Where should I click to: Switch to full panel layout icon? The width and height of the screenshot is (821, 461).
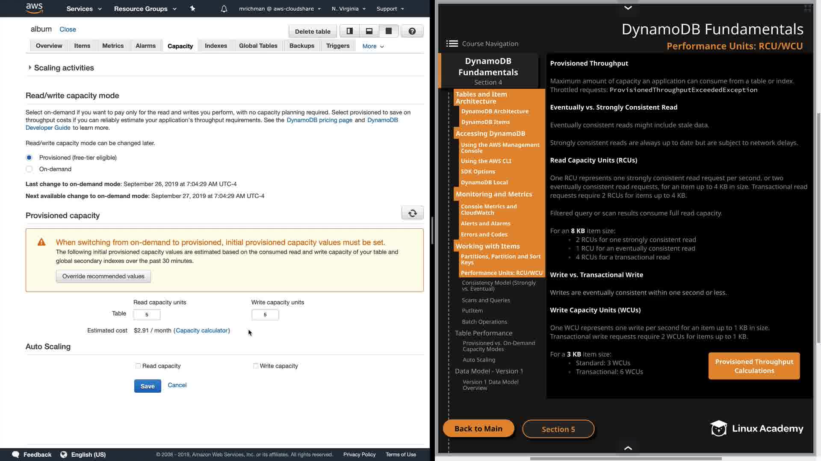(x=389, y=31)
